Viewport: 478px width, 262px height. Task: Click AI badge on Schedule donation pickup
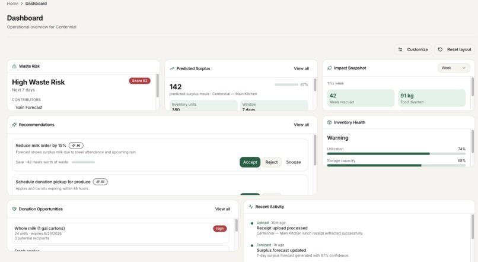[100, 182]
